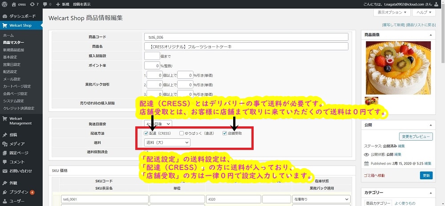This screenshot has width=445, height=206.
Task: Click the SKU code field tst6_0061
Action: coord(104,199)
